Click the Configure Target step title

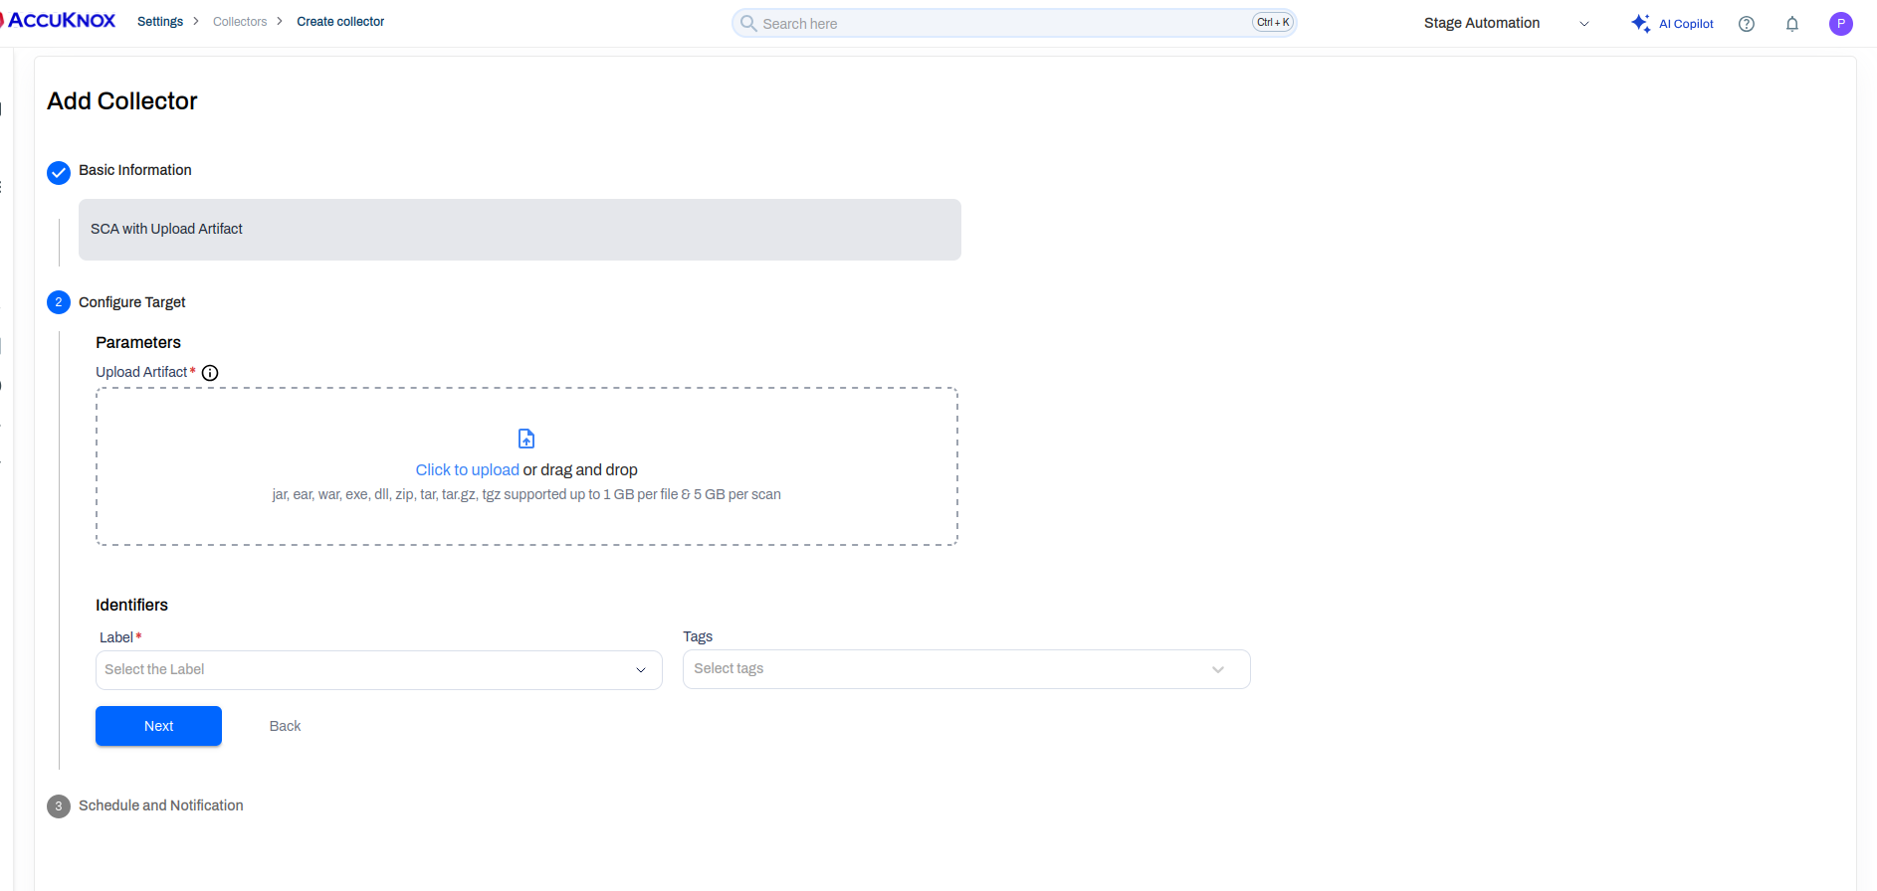[132, 302]
